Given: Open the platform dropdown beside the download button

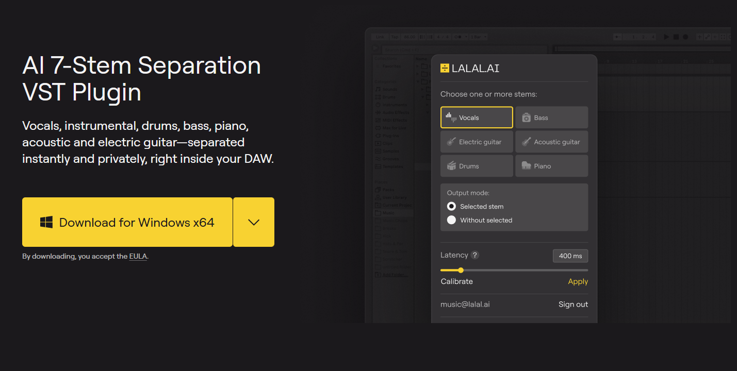Looking at the screenshot, I should click(x=254, y=222).
